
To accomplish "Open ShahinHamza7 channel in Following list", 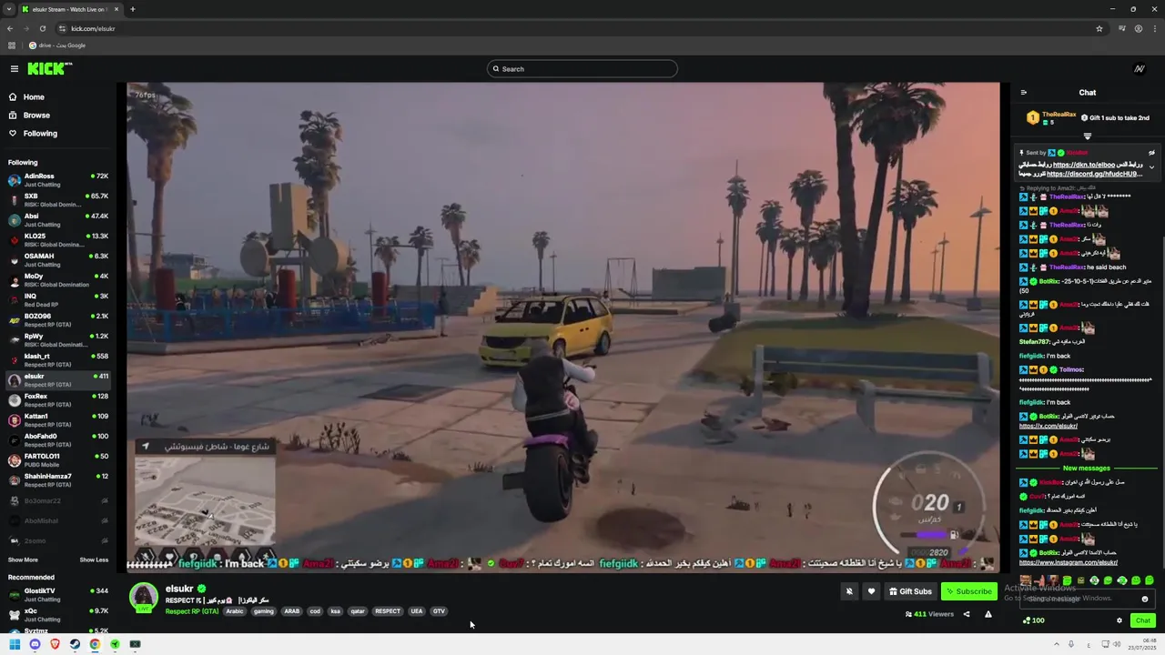I will pos(58,479).
